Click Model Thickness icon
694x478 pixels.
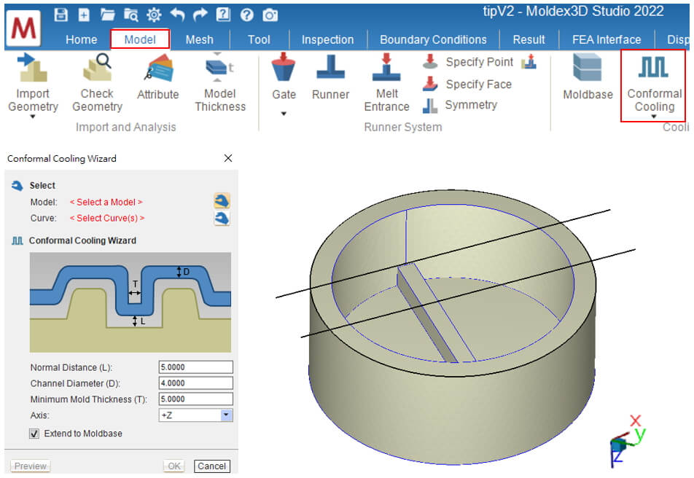pos(220,67)
